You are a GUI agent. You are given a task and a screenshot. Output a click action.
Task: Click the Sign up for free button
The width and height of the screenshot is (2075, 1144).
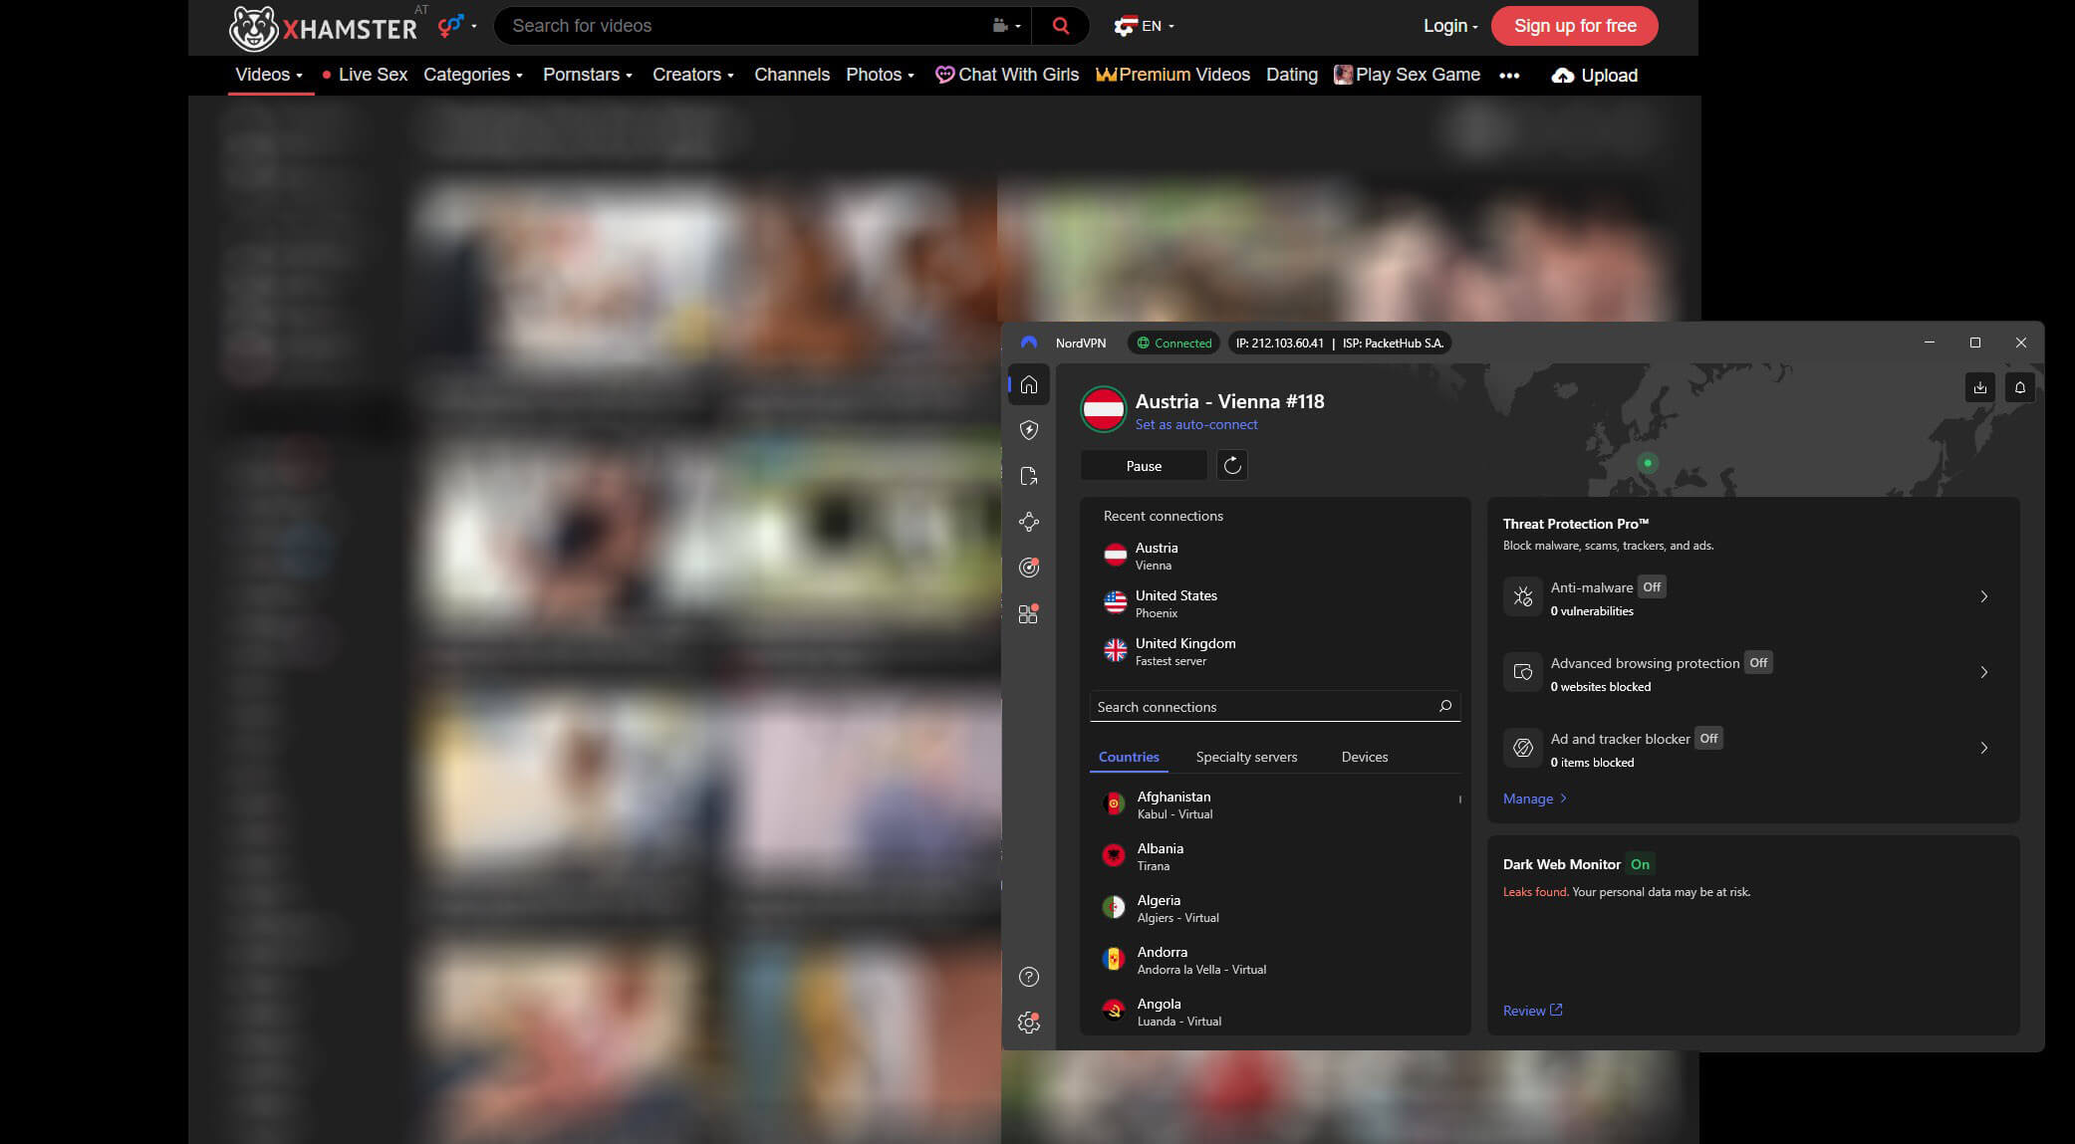coord(1575,26)
